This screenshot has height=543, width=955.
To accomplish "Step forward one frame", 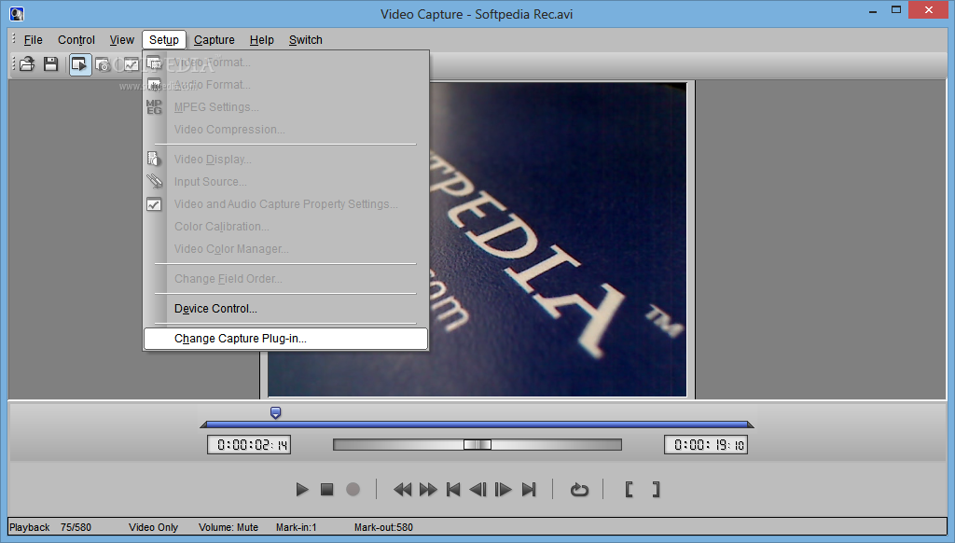I will coord(503,490).
